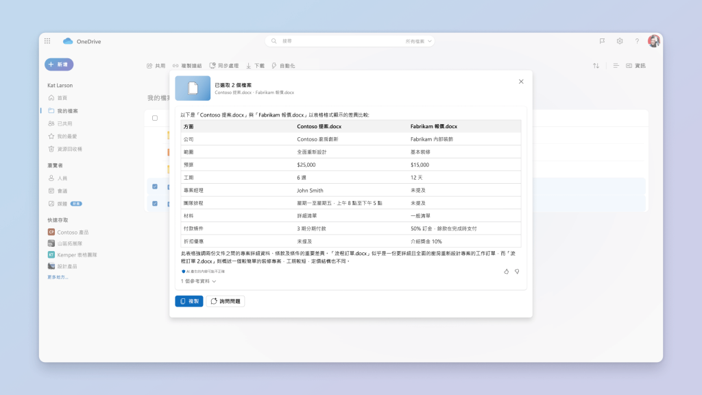The height and width of the screenshot is (395, 702).
Task: Click 下載 download in the toolbar
Action: click(x=255, y=66)
